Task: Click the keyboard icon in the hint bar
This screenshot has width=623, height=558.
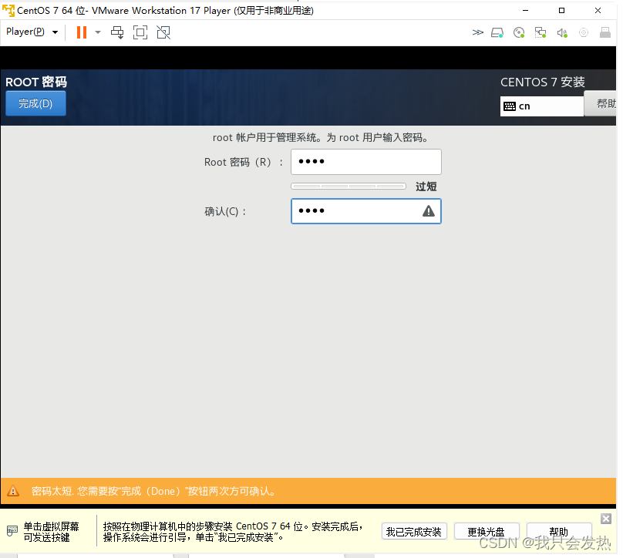Action: coord(12,530)
